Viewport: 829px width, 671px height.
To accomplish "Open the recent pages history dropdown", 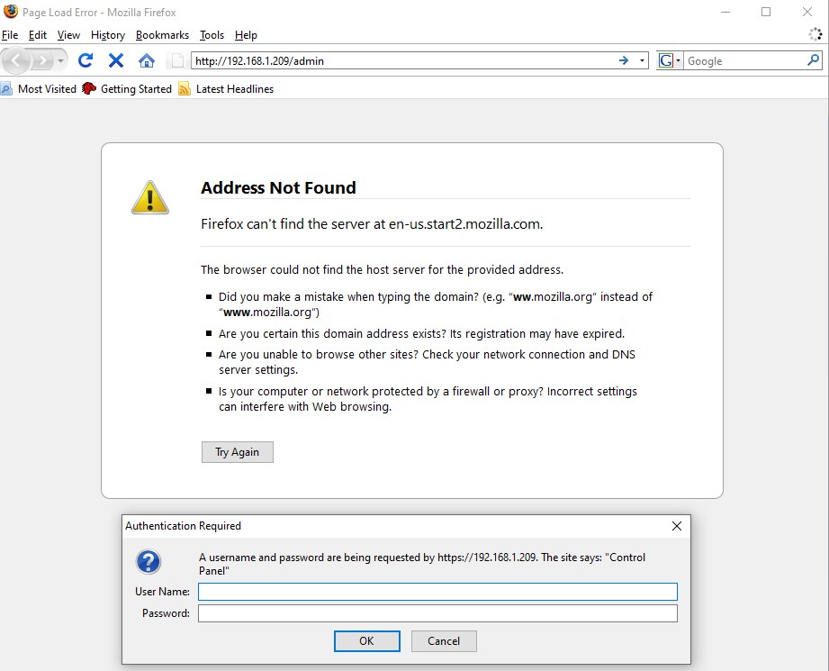I will 61,61.
